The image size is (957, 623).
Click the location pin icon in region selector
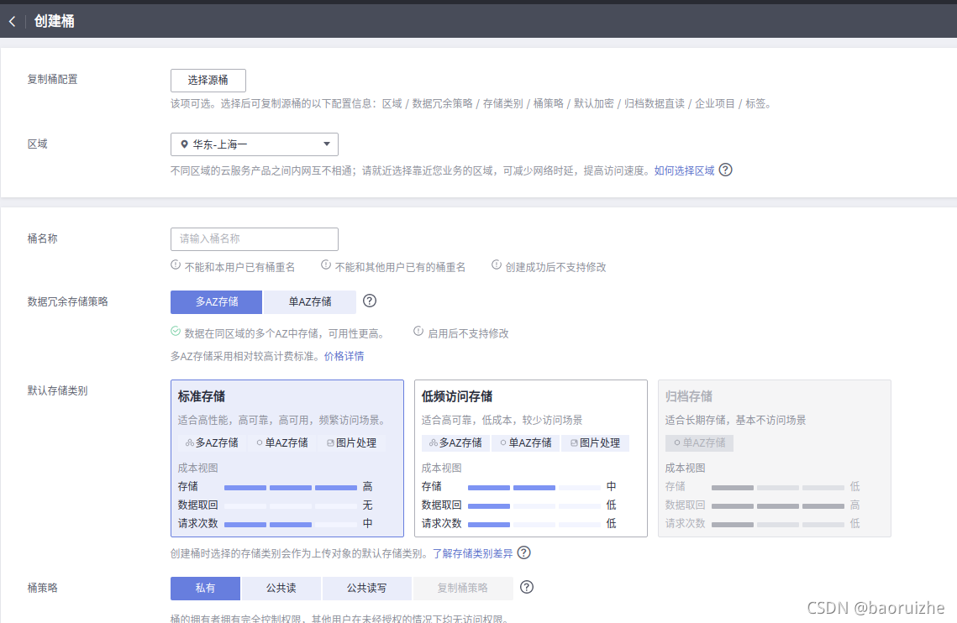(185, 144)
